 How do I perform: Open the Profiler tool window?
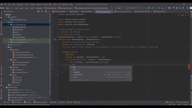pyautogui.click(x=53, y=102)
